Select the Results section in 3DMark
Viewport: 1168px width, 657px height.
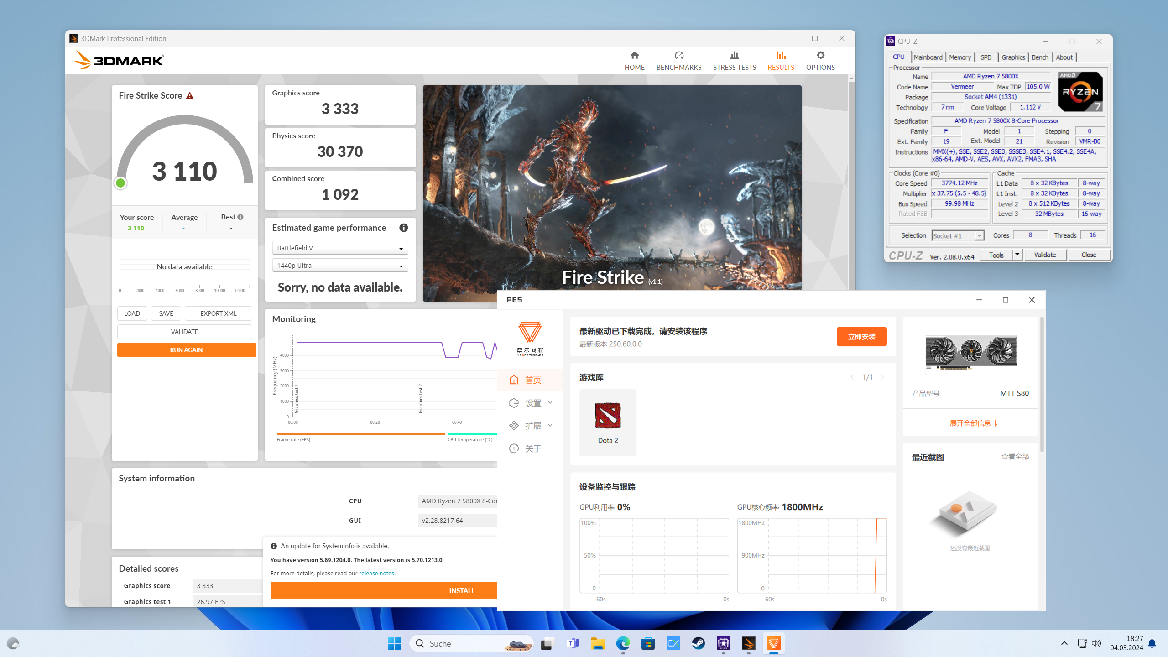coord(781,60)
